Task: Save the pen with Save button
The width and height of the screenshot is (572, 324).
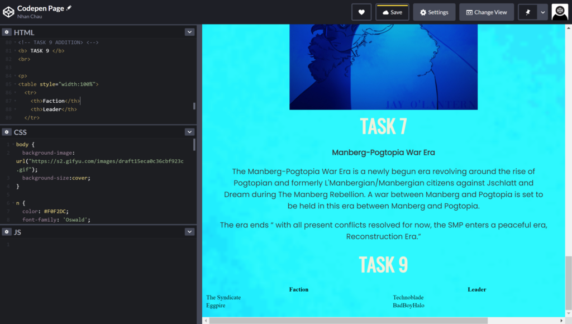Action: click(392, 12)
